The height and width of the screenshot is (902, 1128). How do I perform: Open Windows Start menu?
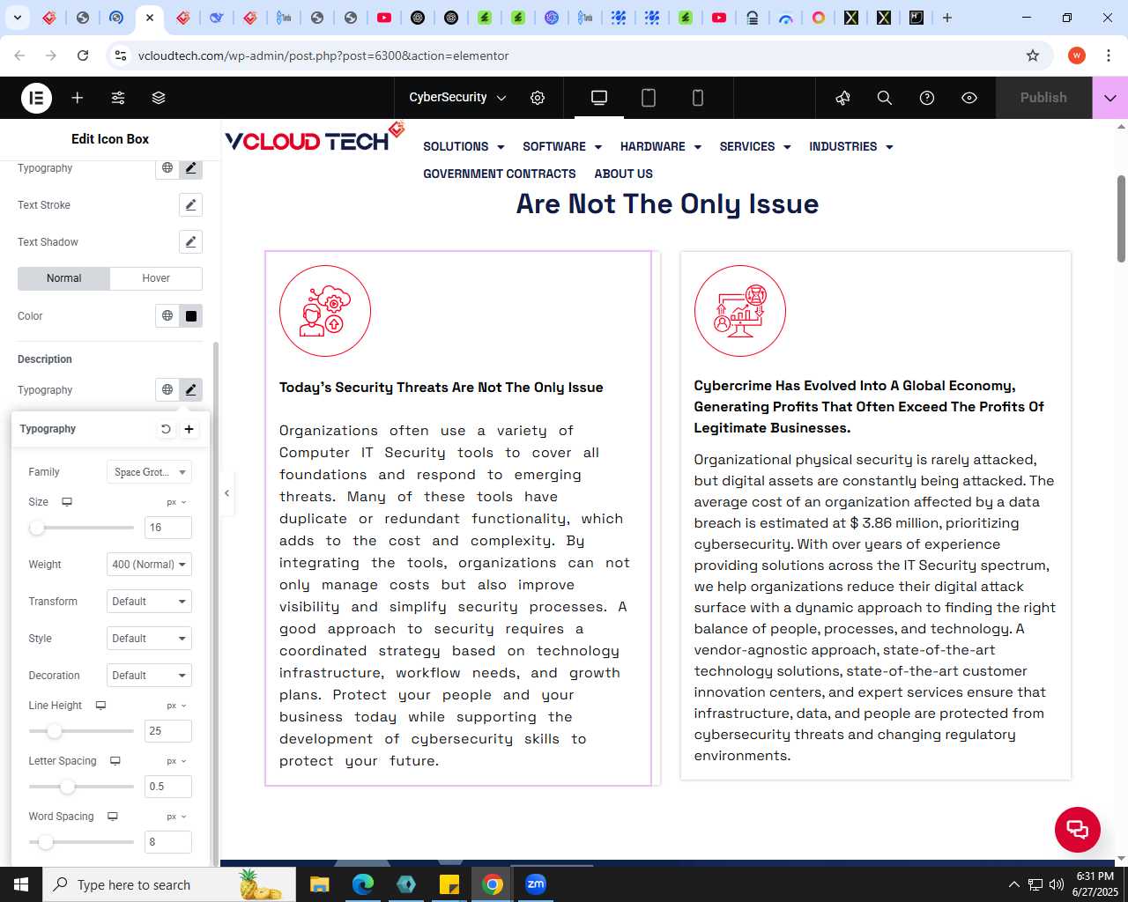(x=21, y=884)
